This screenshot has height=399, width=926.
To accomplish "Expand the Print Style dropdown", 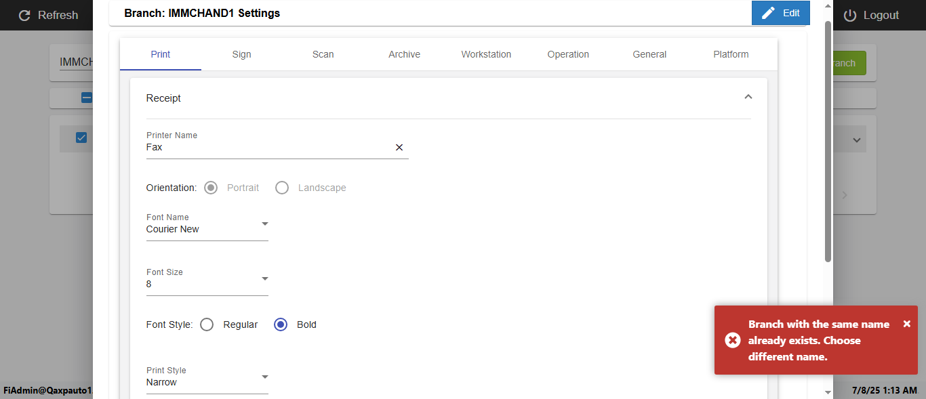I will click(x=265, y=377).
